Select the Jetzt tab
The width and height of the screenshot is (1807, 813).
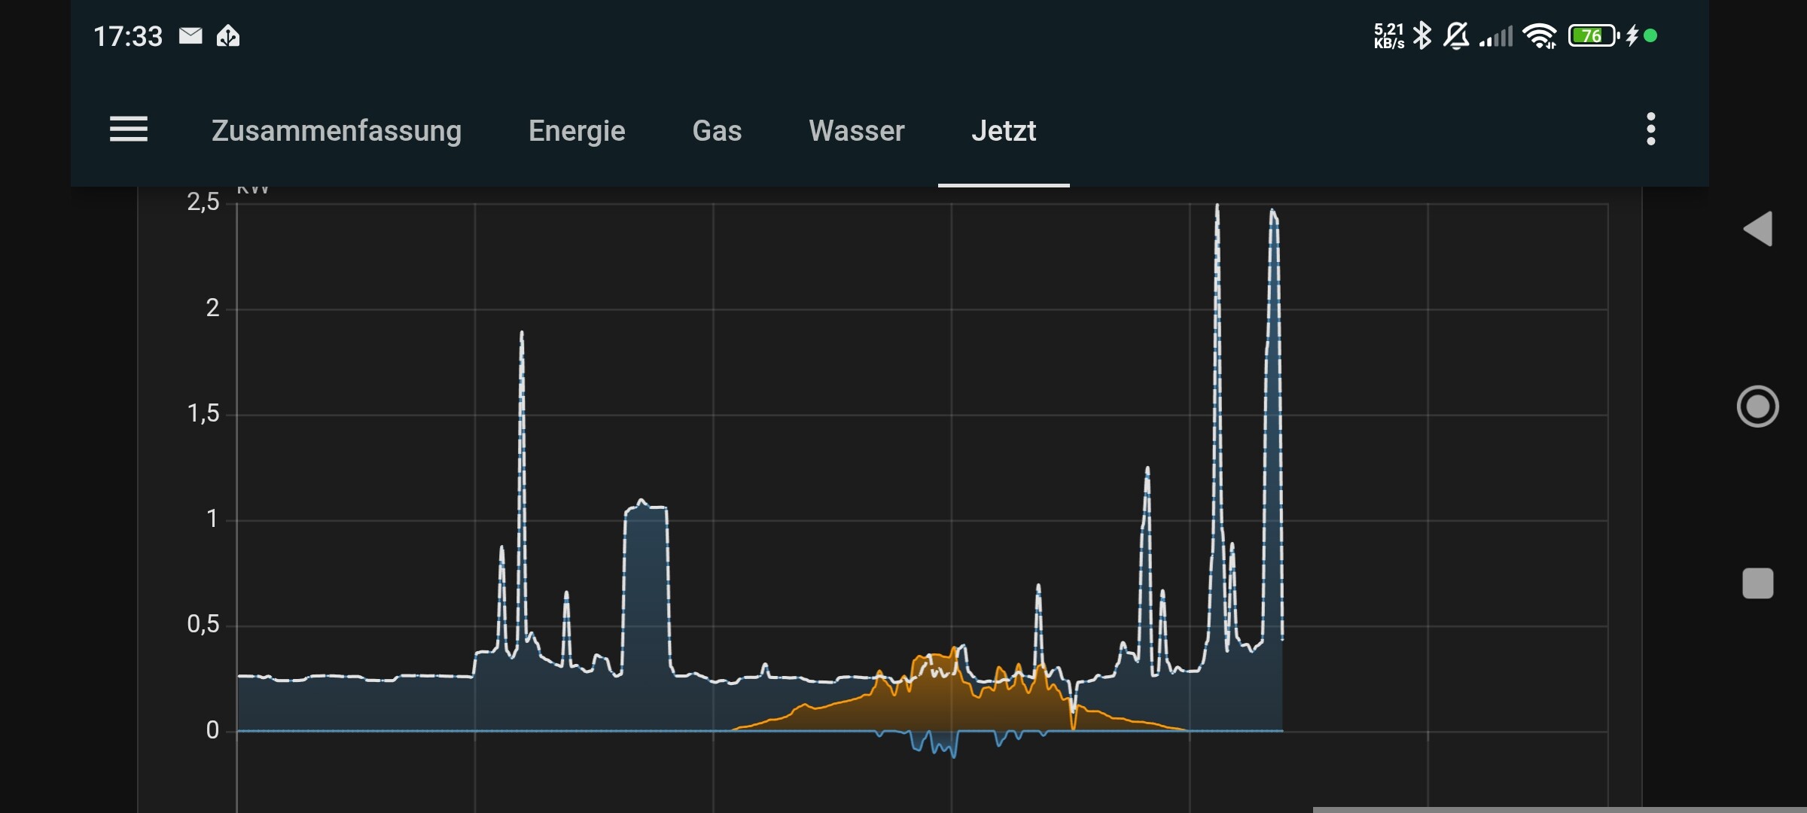(1003, 131)
